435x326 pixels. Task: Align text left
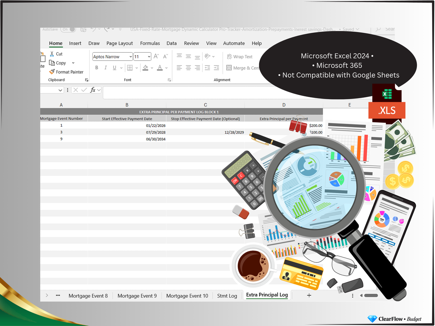coord(179,68)
